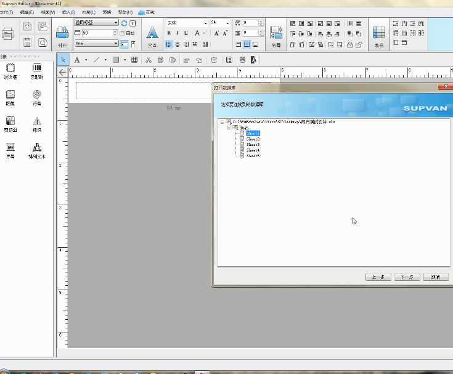The image size is (453, 374).
Task: Click the barcode object icon
Action: pyautogui.click(x=38, y=68)
